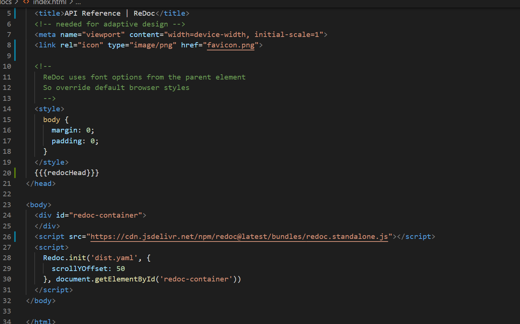Click the body selector in the style block

point(51,119)
